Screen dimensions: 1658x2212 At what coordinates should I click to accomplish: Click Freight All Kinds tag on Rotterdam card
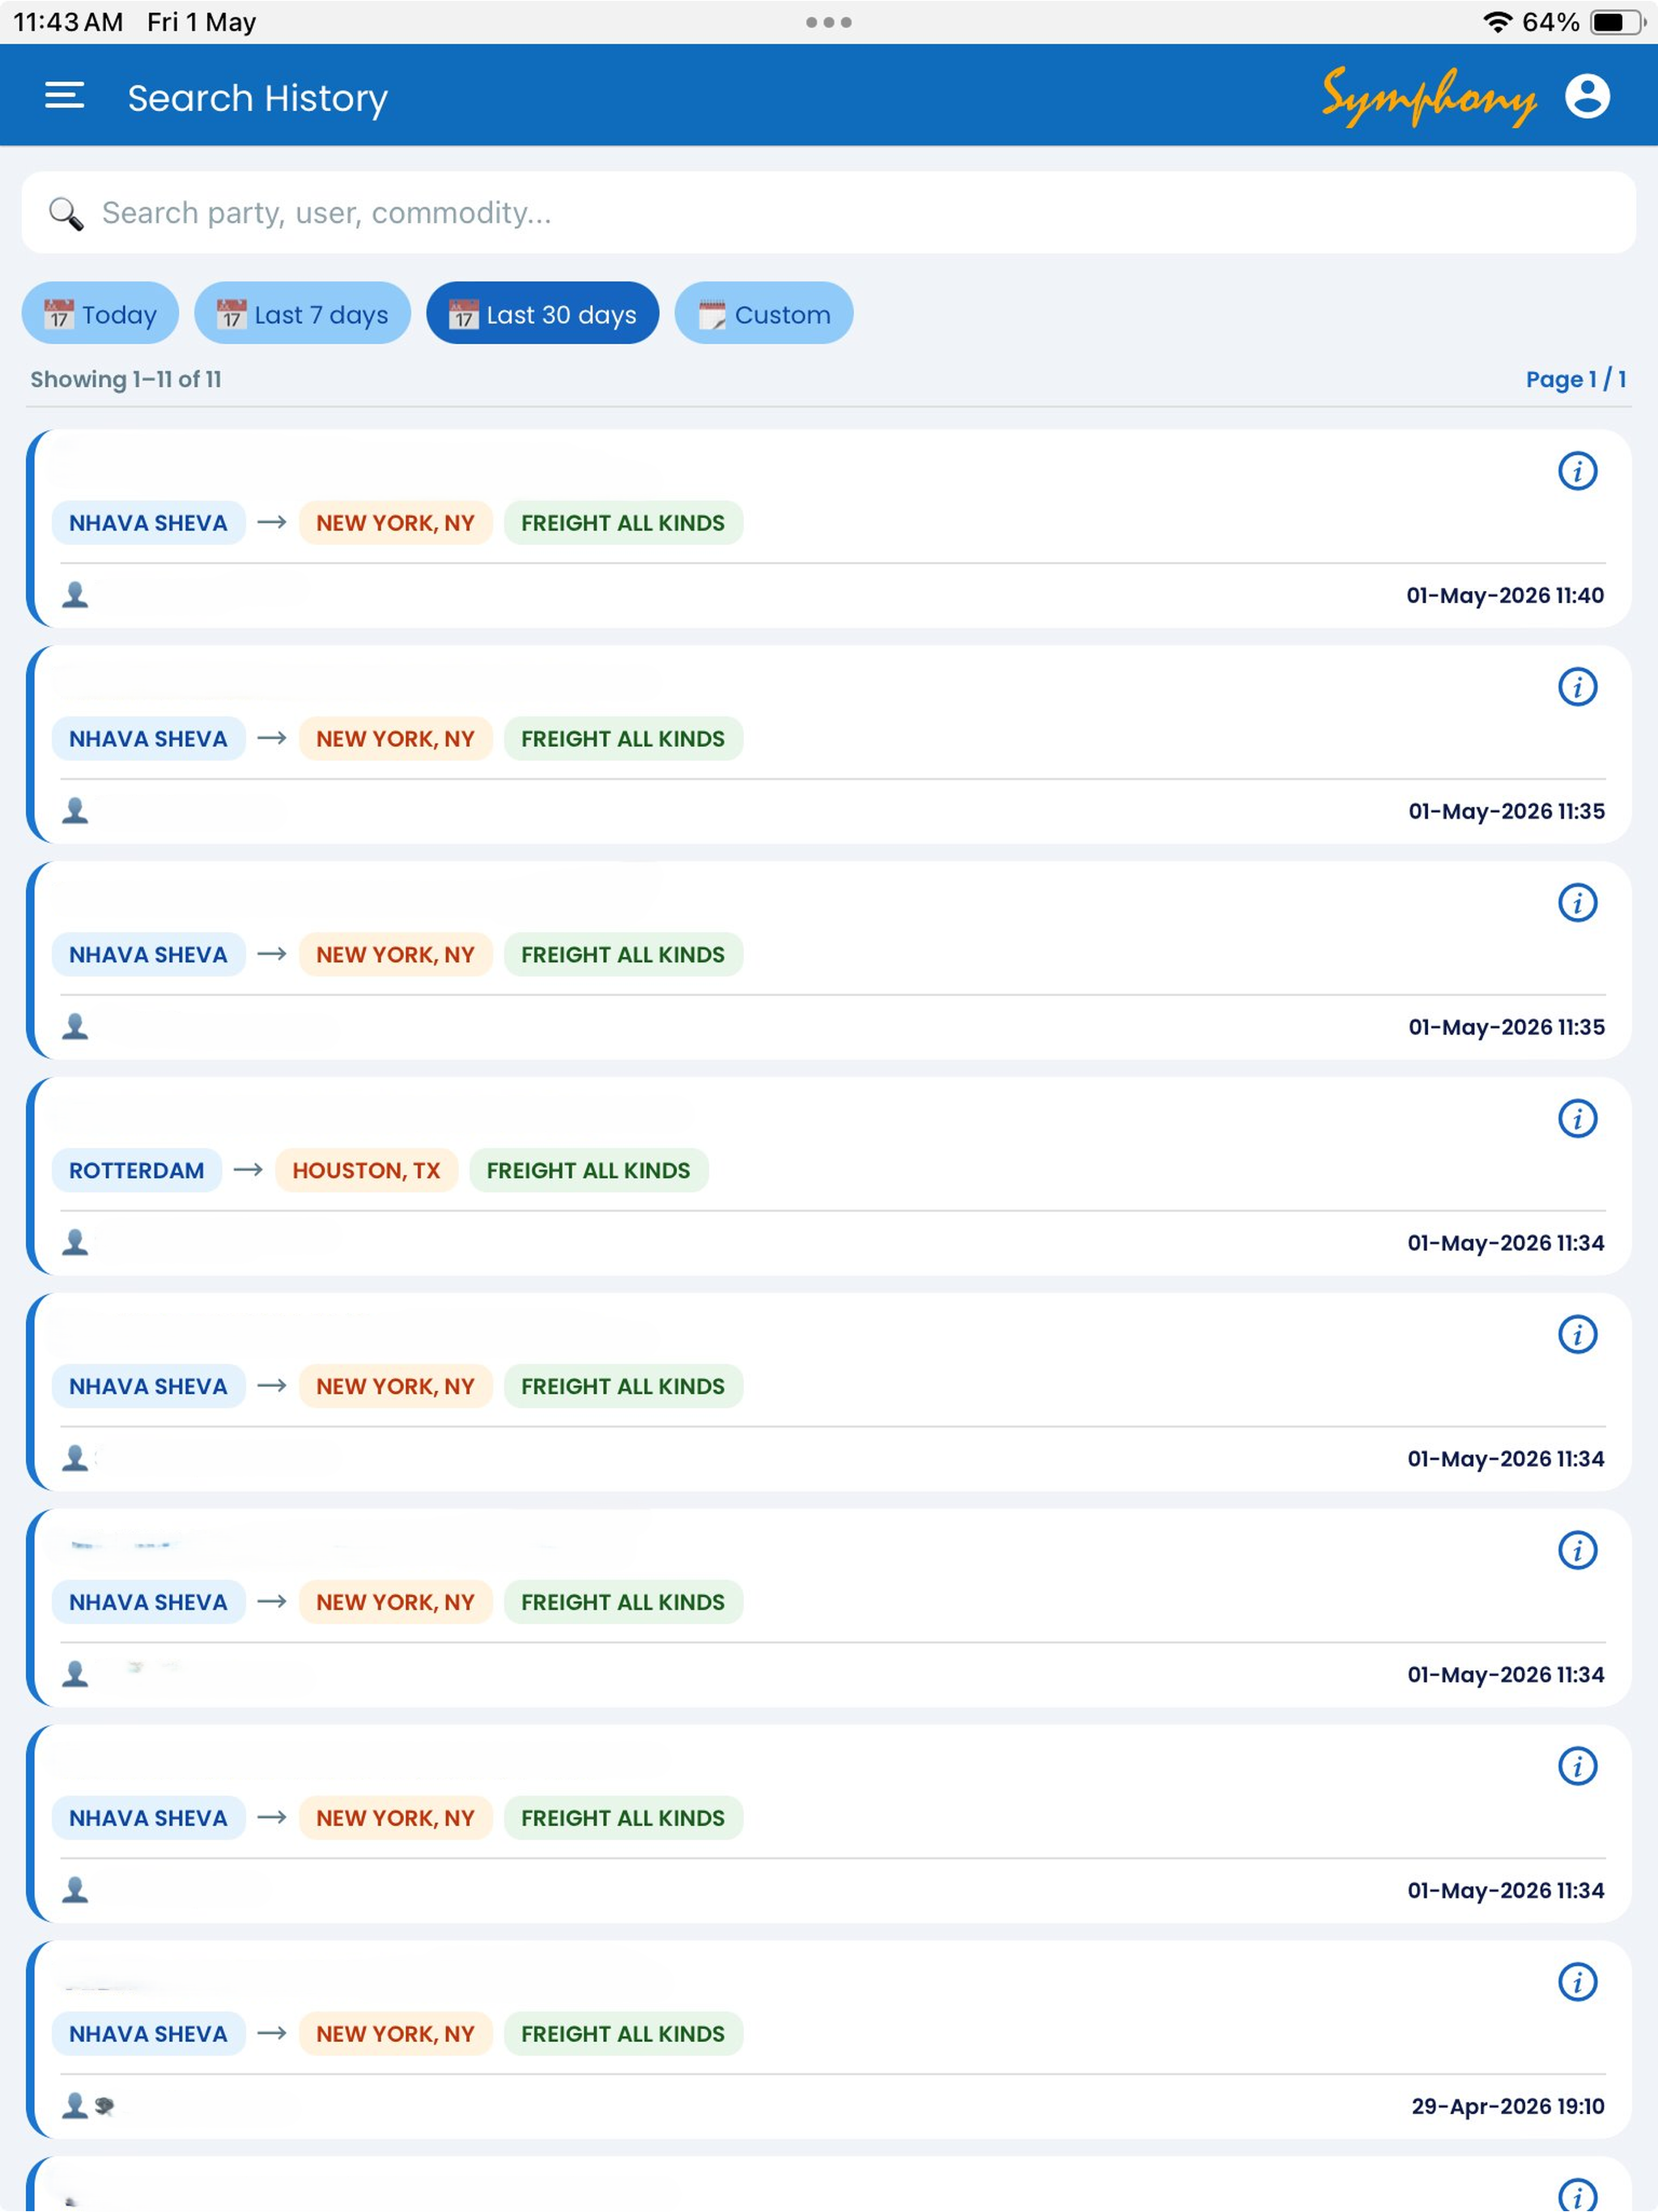588,1171
